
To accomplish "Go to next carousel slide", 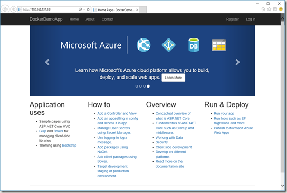I will click(x=237, y=62).
